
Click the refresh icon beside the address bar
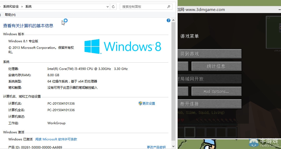click(113, 7)
